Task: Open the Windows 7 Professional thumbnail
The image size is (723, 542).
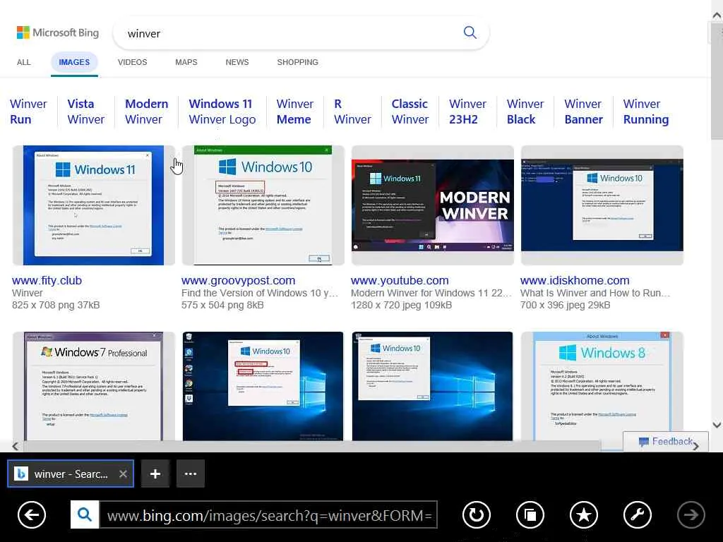Action: [94, 386]
